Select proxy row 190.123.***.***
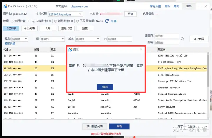Image resolution: width=212 pixels, height=138 pixels. click(105, 62)
